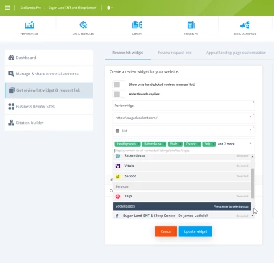Click the Social pages group header
274x263 pixels.
[182, 206]
